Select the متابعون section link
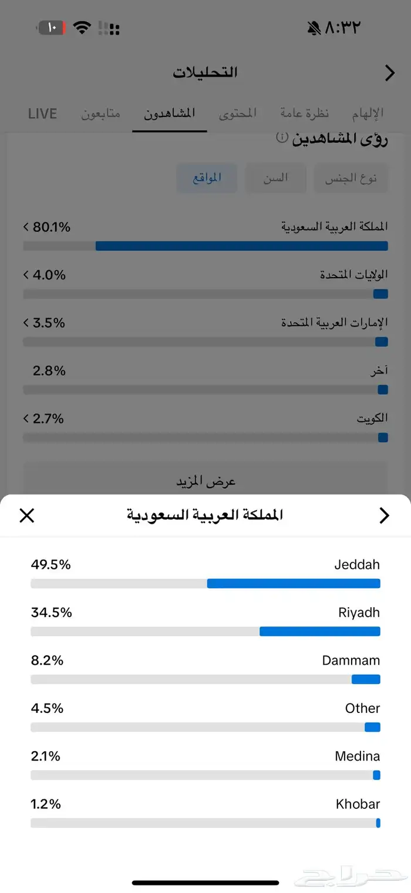The height and width of the screenshot is (893, 411). (101, 114)
